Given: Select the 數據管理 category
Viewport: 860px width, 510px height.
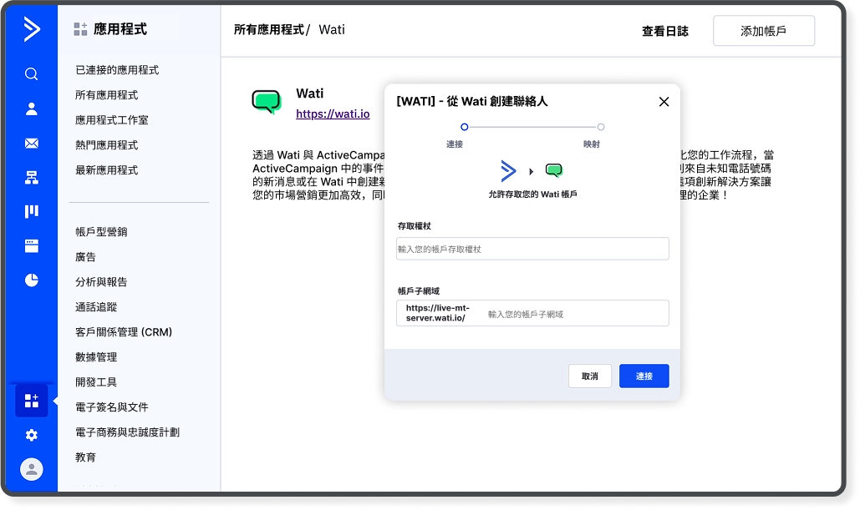Looking at the screenshot, I should (96, 357).
